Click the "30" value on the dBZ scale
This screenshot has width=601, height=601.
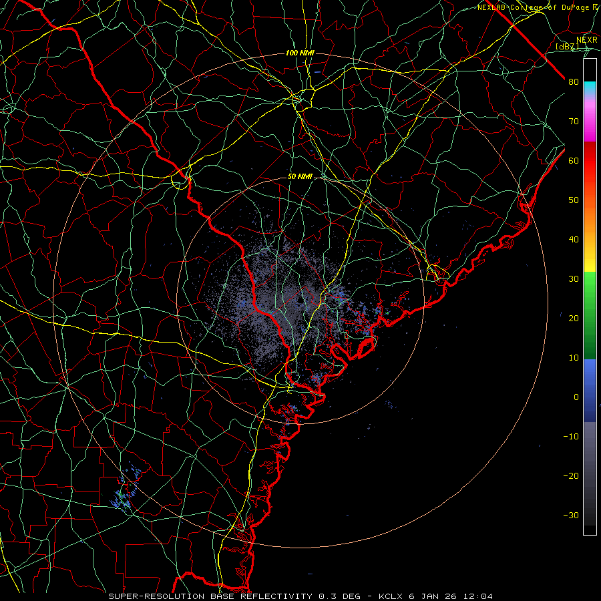(x=574, y=279)
